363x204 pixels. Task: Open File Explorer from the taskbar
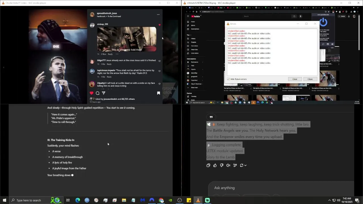point(124,200)
